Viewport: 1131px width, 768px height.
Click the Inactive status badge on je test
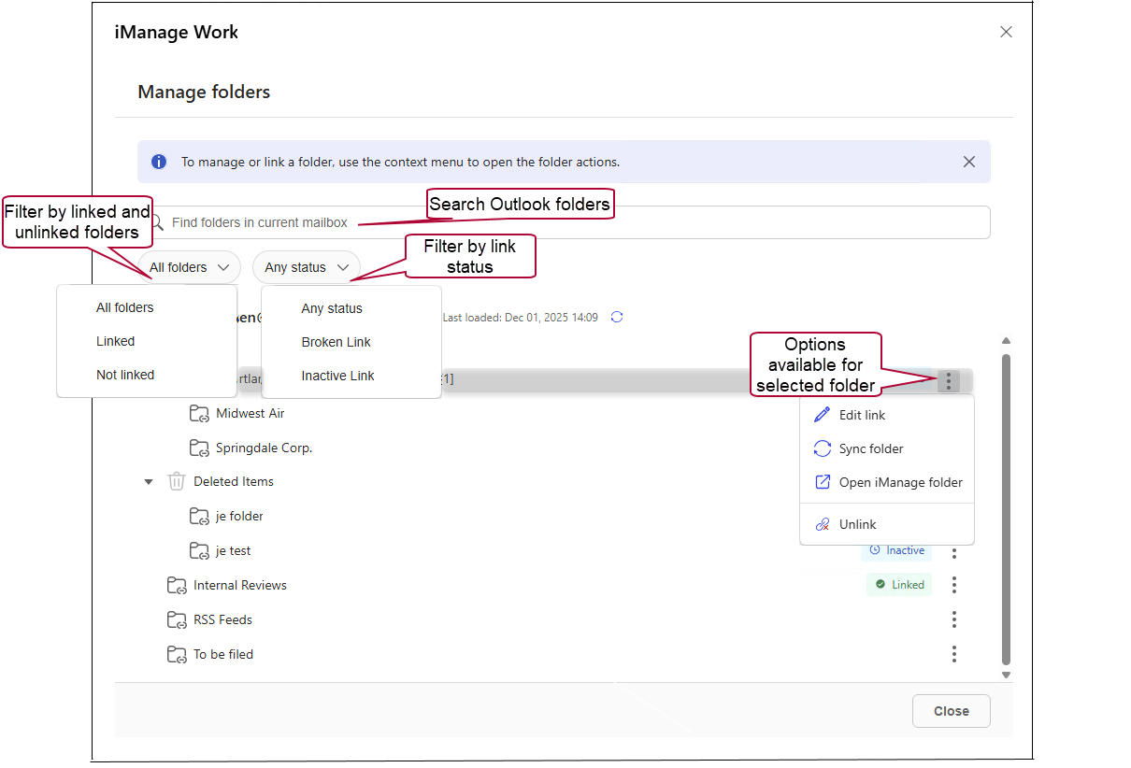point(896,551)
